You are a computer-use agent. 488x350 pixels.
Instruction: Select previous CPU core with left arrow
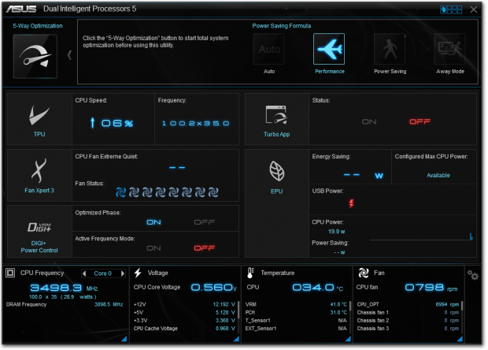[x=84, y=273]
